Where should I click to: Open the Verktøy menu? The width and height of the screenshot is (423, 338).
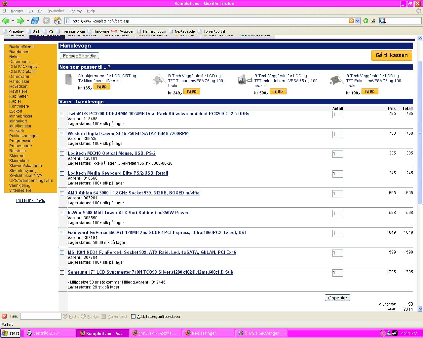pyautogui.click(x=76, y=11)
